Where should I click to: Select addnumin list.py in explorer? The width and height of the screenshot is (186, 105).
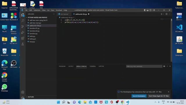pos(35,26)
